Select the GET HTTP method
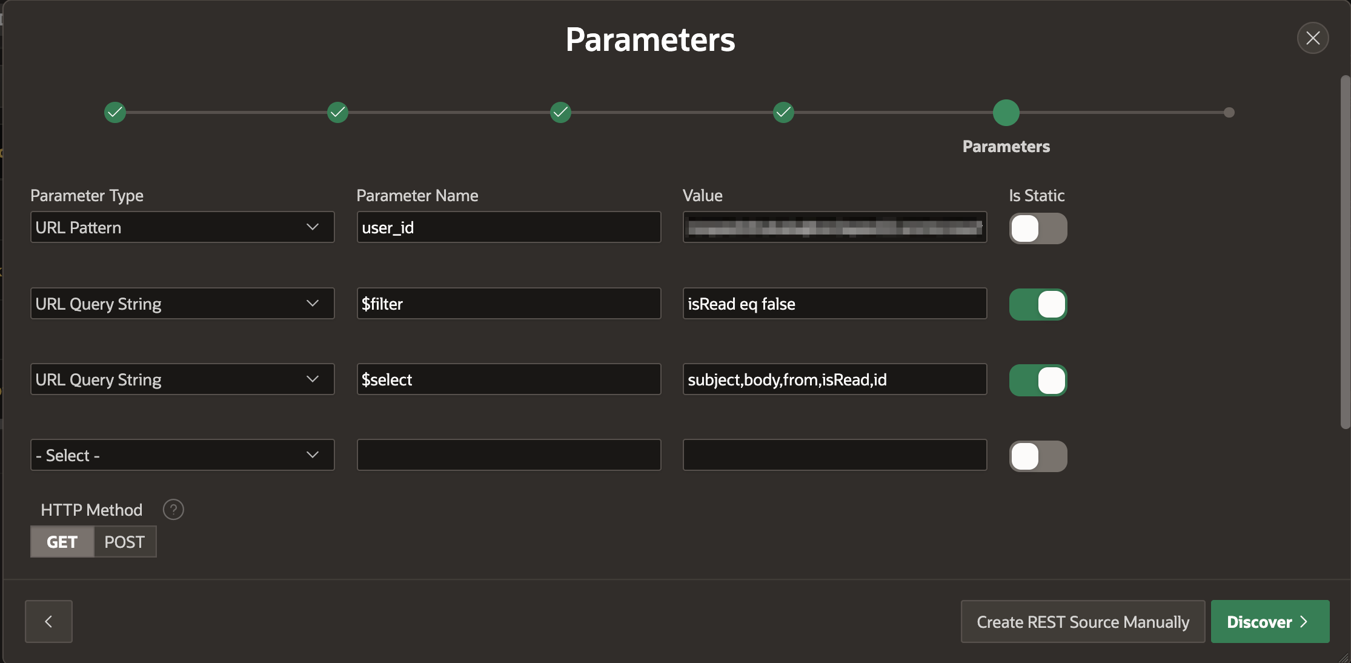This screenshot has width=1351, height=663. pos(62,542)
